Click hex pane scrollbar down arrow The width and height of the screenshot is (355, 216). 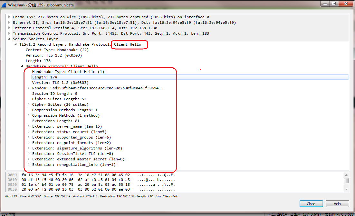pos(346,189)
